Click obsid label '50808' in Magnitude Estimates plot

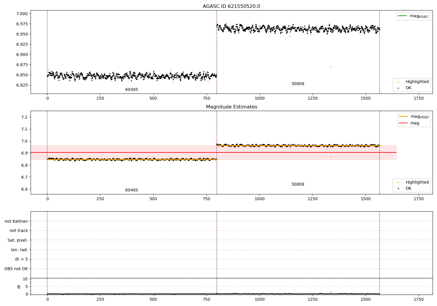pyautogui.click(x=298, y=184)
